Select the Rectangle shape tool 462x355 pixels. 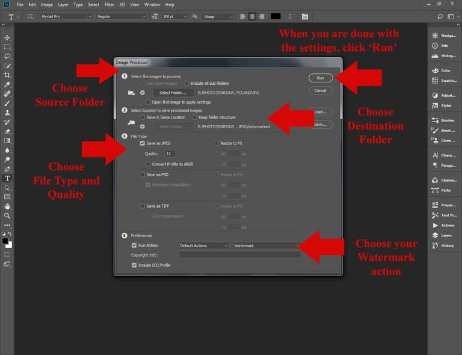click(x=7, y=197)
